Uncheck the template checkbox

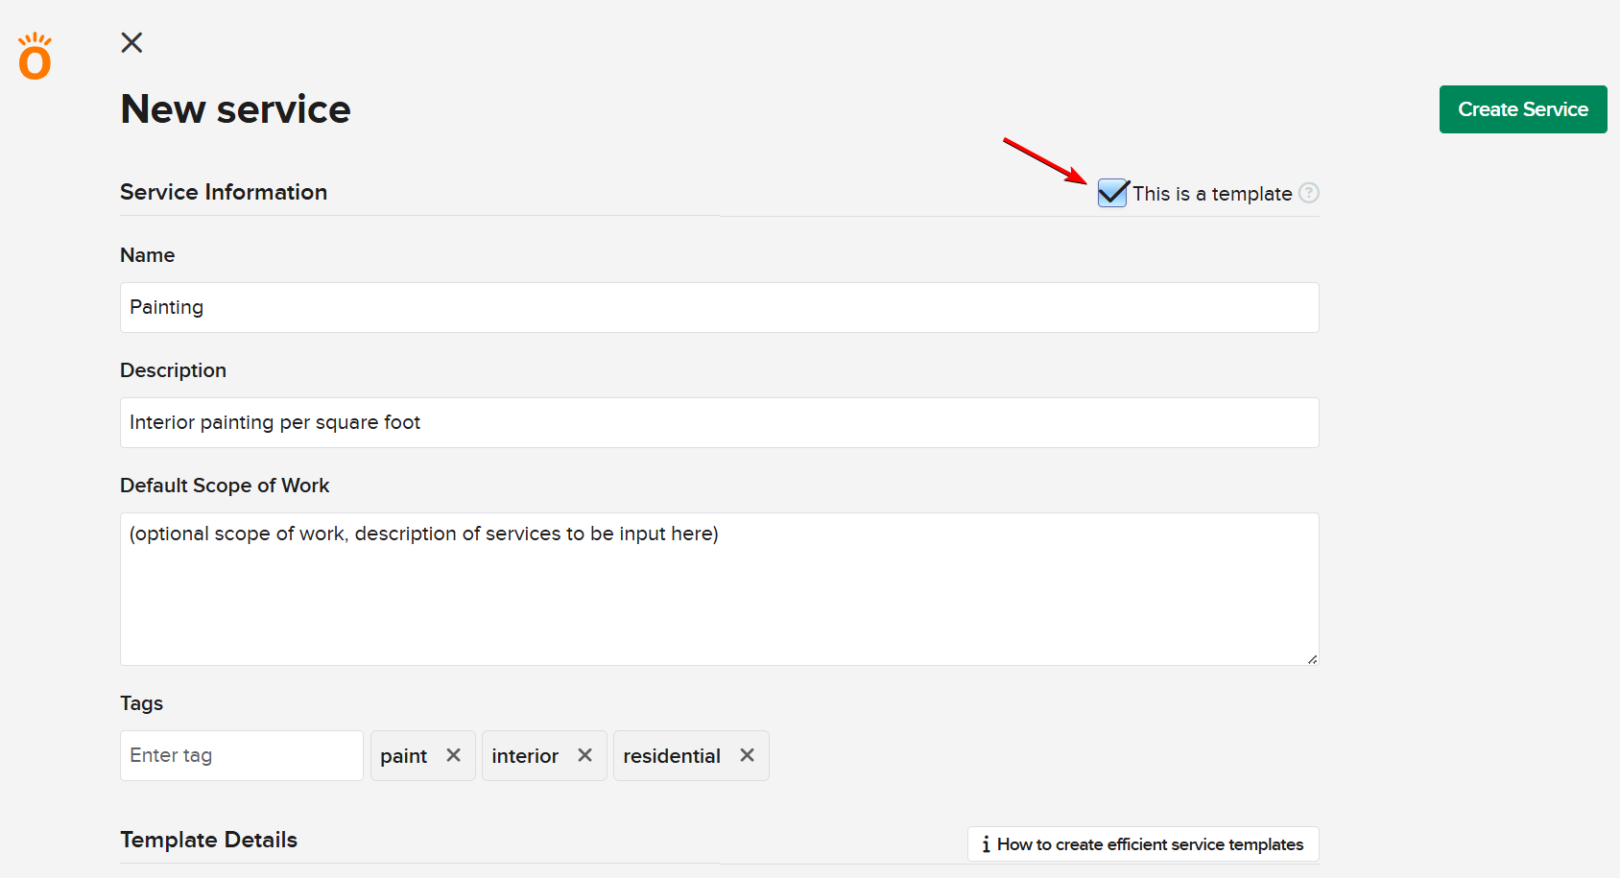pyautogui.click(x=1111, y=193)
